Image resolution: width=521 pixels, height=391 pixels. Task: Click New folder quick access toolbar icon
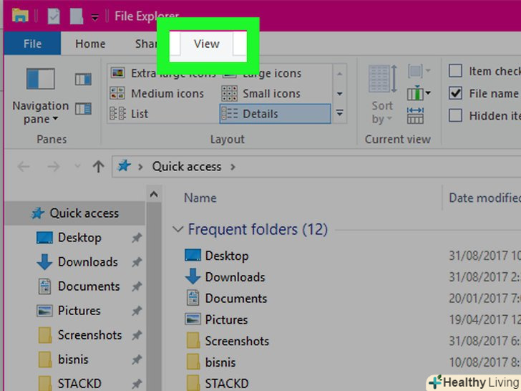click(x=76, y=16)
